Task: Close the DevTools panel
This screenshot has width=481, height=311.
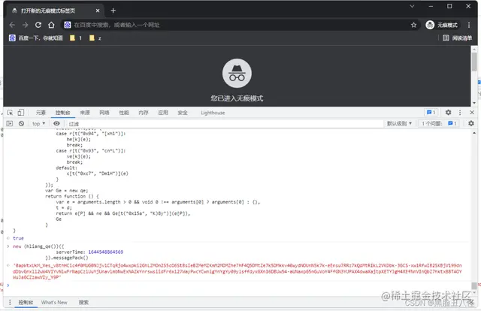Action: (472, 113)
